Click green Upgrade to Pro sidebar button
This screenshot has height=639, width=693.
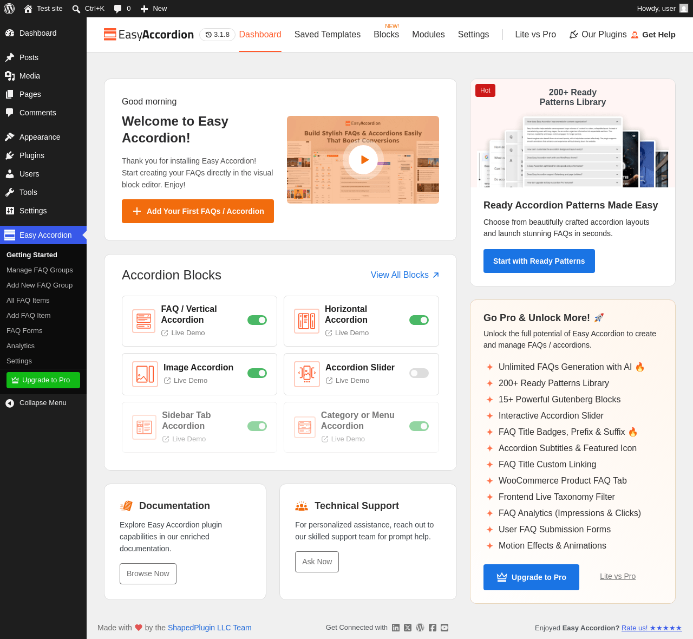[x=43, y=380]
